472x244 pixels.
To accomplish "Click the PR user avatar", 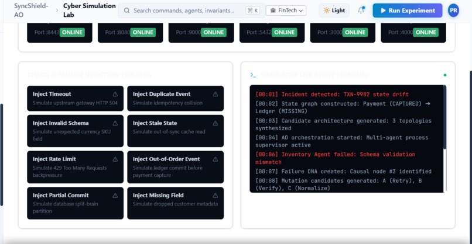I will pos(453,11).
